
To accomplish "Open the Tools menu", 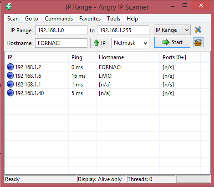I will pos(113,19).
